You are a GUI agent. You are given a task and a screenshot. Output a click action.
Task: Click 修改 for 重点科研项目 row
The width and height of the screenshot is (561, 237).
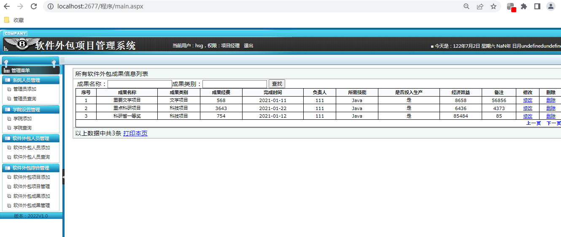coord(528,108)
